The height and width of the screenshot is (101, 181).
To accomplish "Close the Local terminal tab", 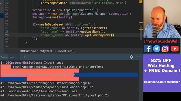I will (16, 57).
